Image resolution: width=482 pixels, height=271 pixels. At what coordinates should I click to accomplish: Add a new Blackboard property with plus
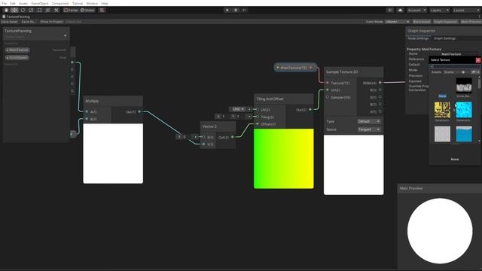click(65, 36)
